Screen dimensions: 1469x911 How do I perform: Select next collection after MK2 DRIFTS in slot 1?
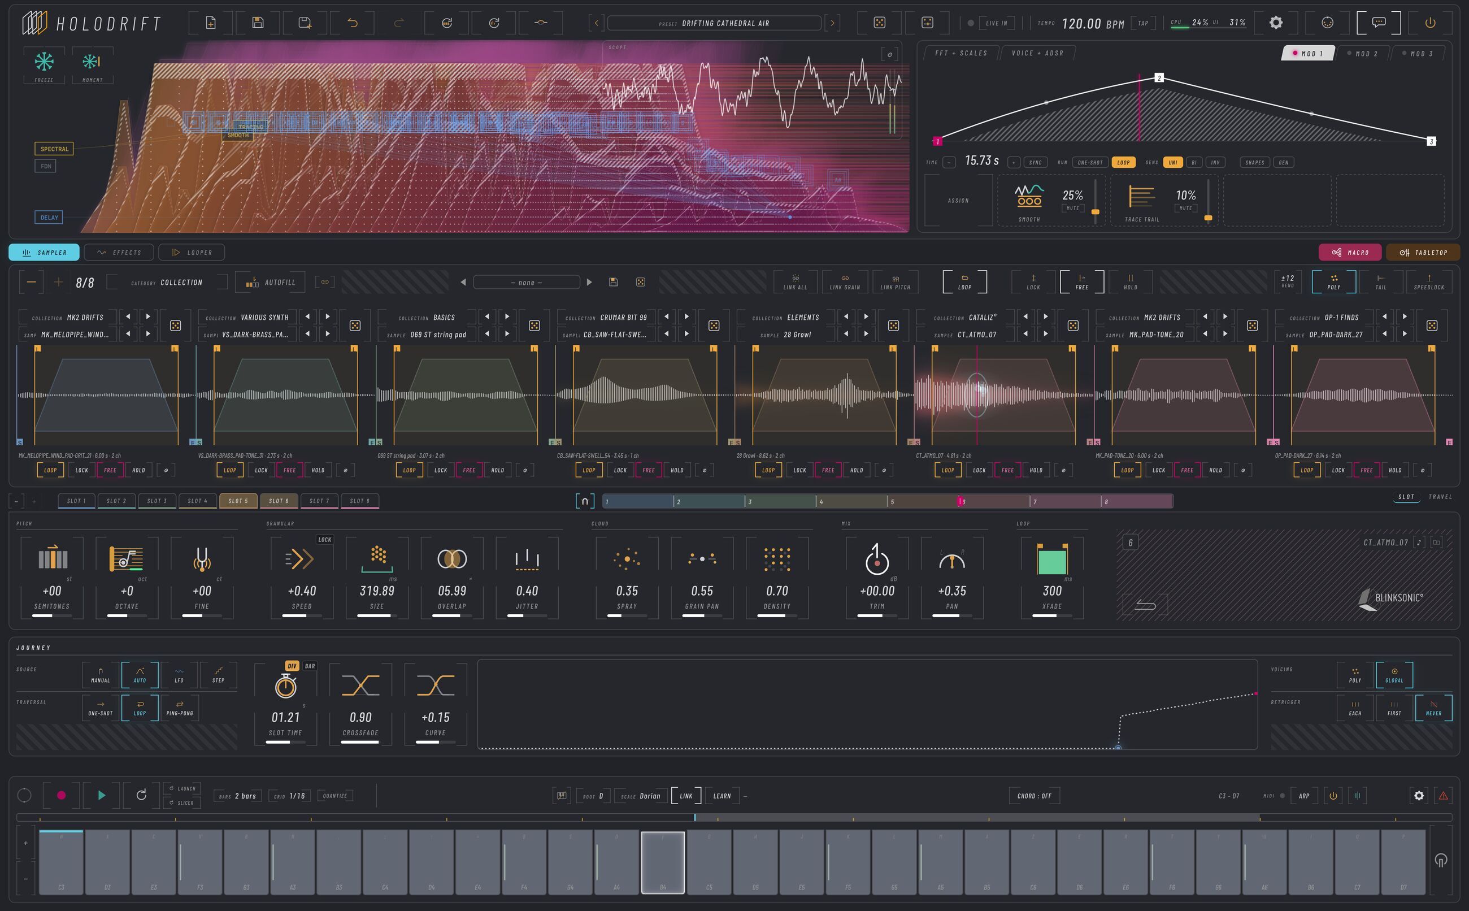(x=147, y=316)
